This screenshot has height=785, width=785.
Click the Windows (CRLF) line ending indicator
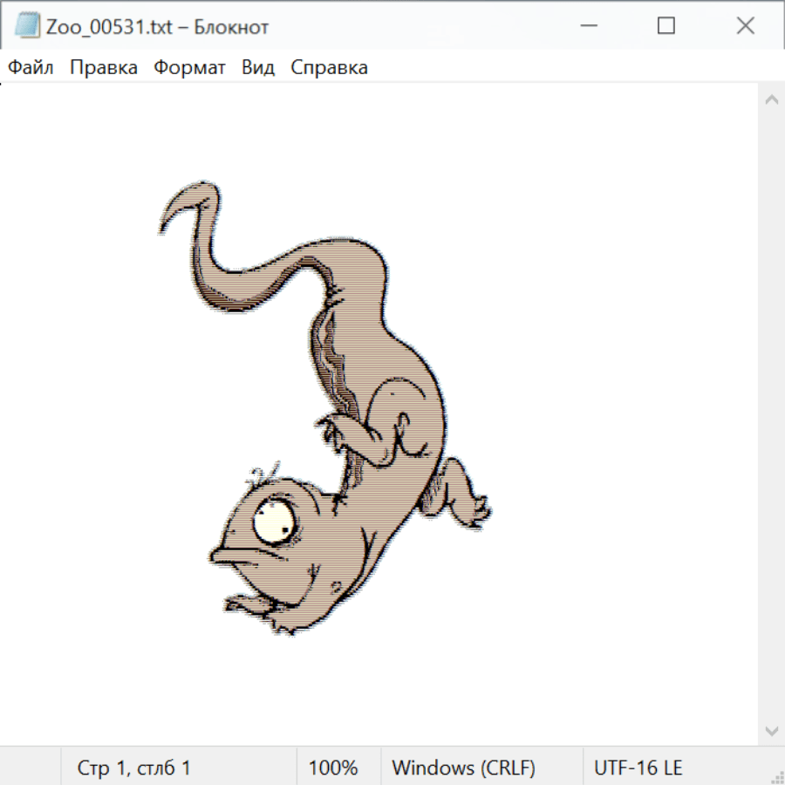(463, 768)
